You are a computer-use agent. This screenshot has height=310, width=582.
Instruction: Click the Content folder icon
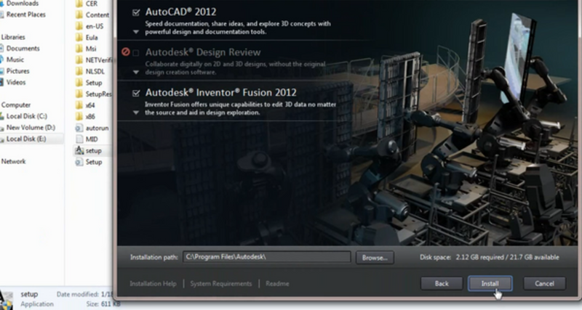point(79,15)
